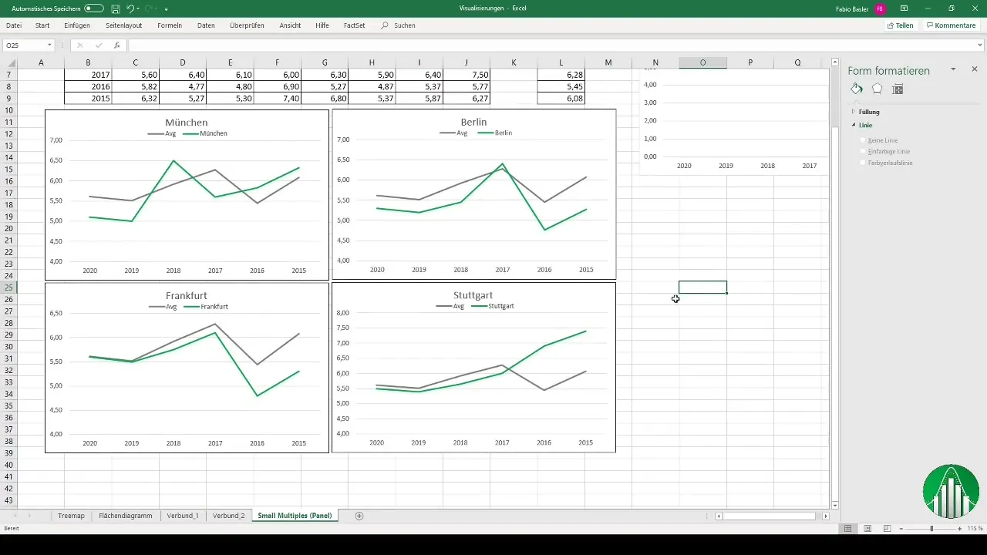Open the FactSet ribbon tab
Image resolution: width=987 pixels, height=555 pixels.
coord(355,25)
